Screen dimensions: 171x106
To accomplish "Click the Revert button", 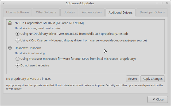I will coord(133,79).
